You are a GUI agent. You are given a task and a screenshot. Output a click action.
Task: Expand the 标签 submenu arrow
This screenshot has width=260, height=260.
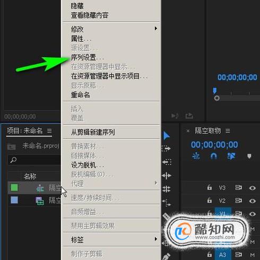[x=155, y=239]
